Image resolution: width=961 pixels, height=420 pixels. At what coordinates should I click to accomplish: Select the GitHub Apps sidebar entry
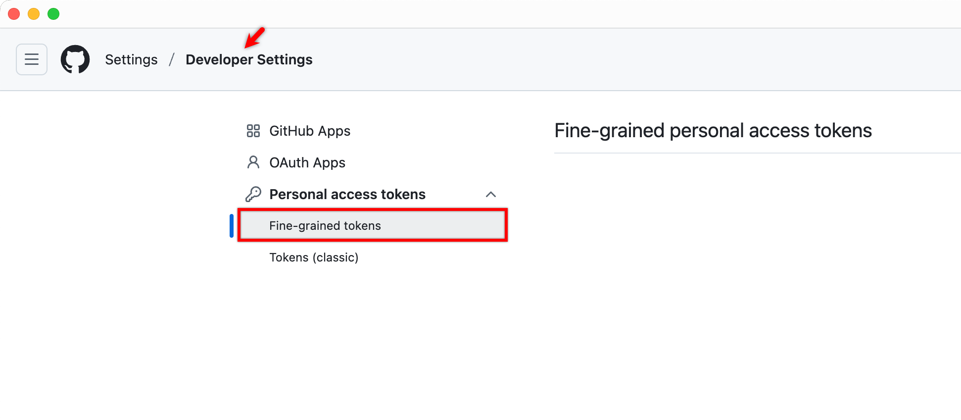[309, 131]
